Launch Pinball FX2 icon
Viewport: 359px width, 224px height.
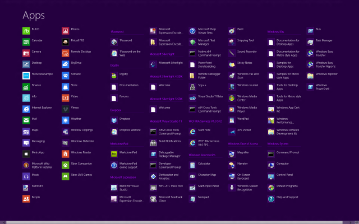click(x=66, y=42)
